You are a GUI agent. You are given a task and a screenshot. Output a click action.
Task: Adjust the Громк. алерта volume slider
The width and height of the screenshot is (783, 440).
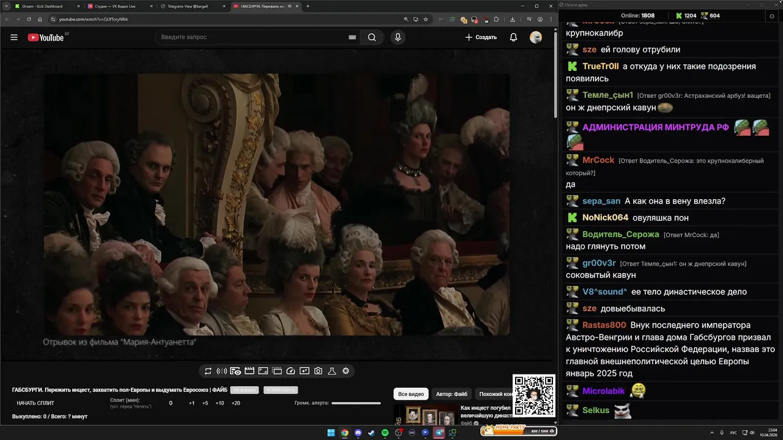click(356, 403)
